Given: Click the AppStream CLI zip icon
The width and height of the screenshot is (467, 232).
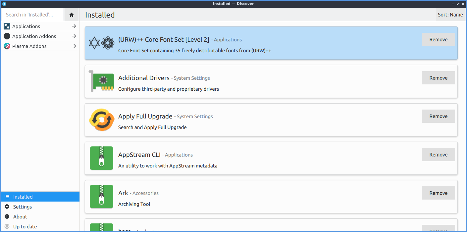Looking at the screenshot, I should coord(101,158).
